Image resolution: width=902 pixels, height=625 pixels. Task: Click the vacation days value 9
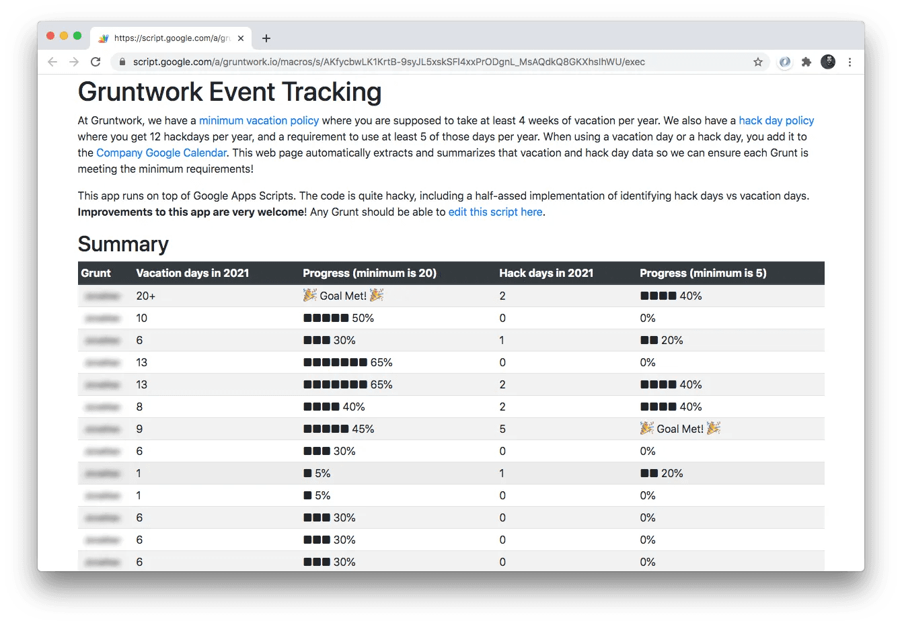coord(139,429)
